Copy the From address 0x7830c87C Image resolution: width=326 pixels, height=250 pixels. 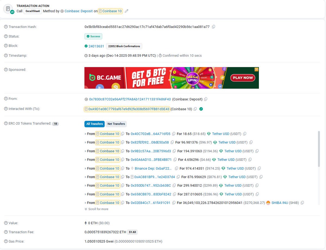coord(206,99)
